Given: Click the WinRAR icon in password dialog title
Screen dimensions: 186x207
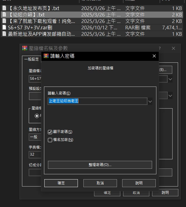Looking at the screenshot, I should coord(46,56).
